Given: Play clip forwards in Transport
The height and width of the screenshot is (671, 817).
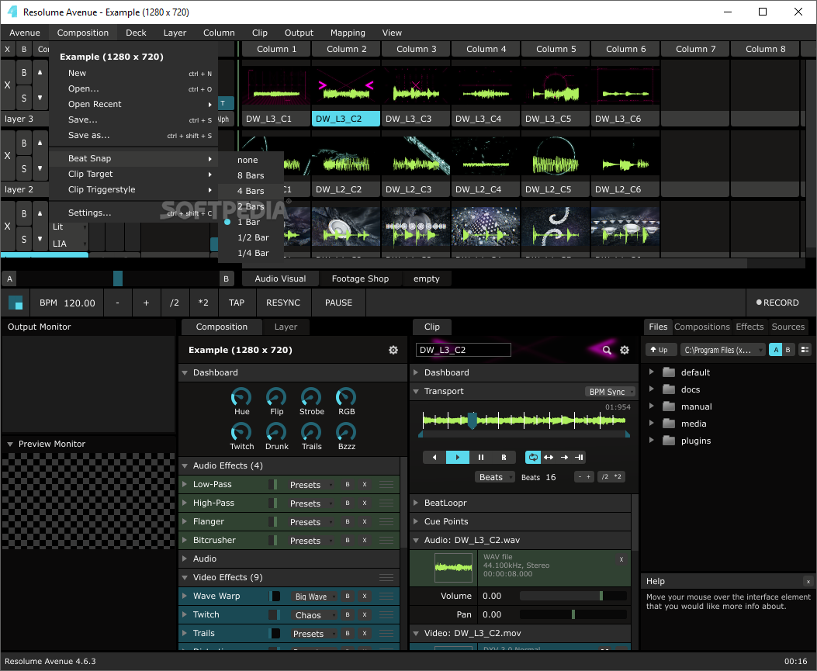Looking at the screenshot, I should 458,458.
